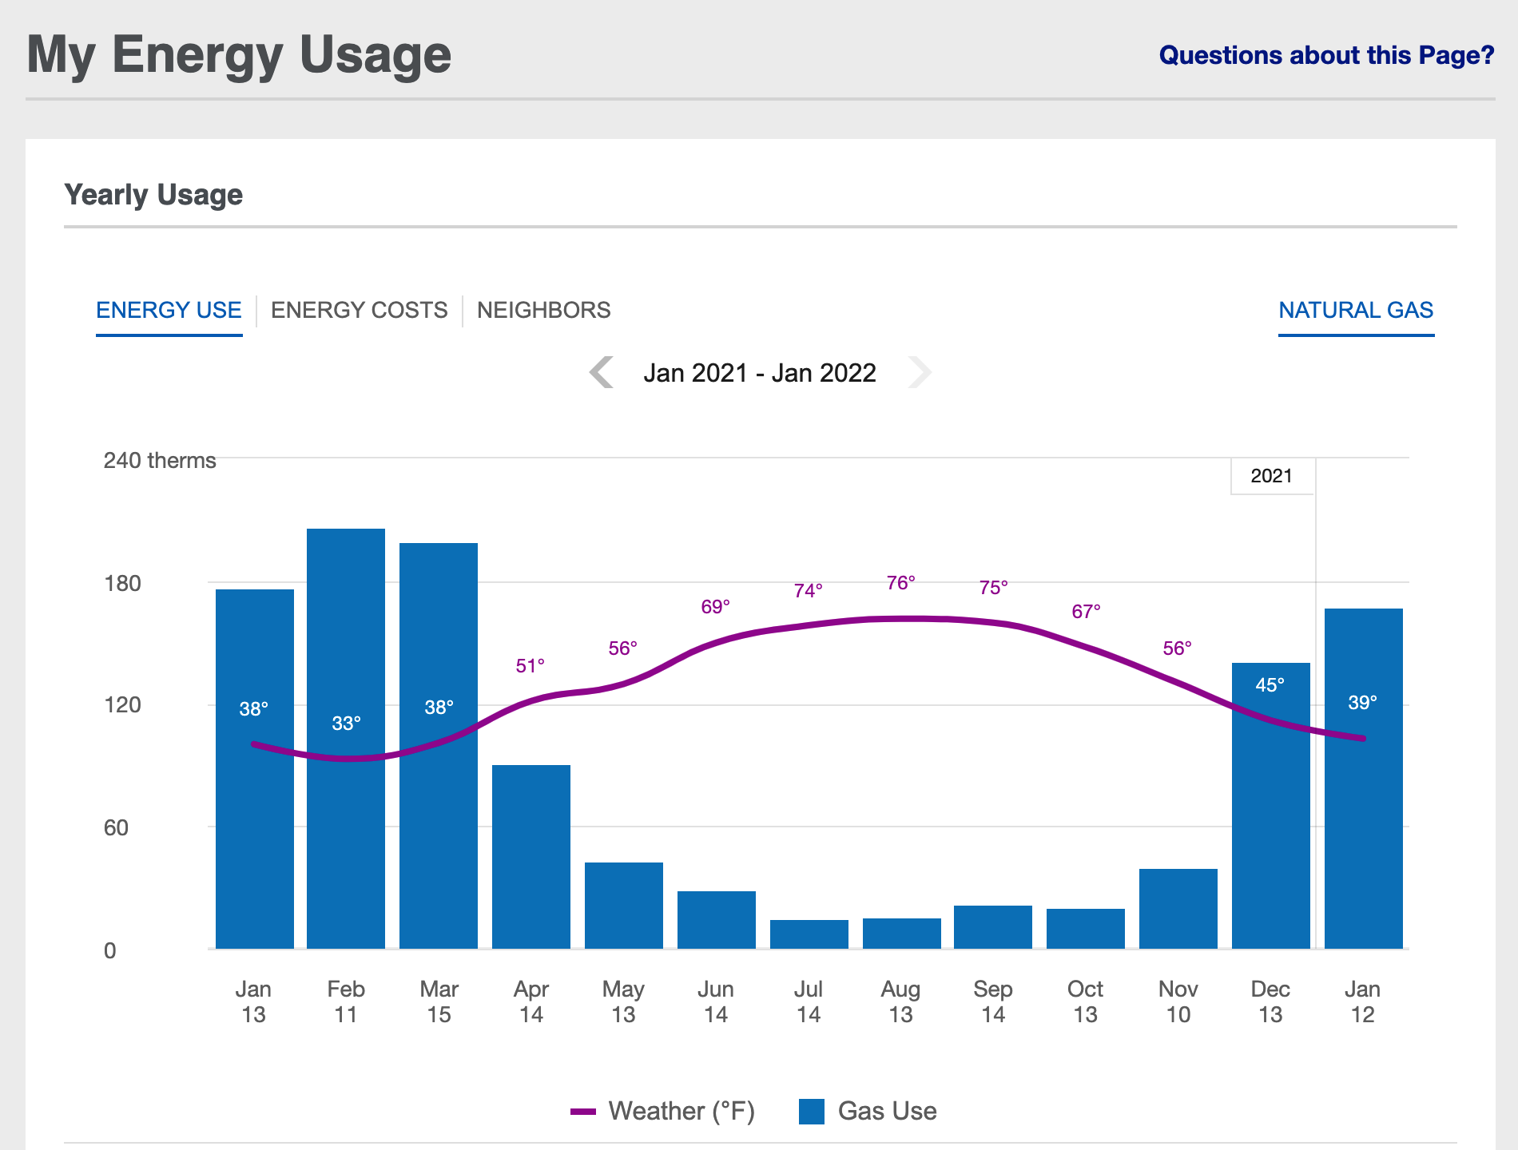Image resolution: width=1518 pixels, height=1150 pixels.
Task: Click the Yearly Usage heading
Action: click(x=153, y=195)
